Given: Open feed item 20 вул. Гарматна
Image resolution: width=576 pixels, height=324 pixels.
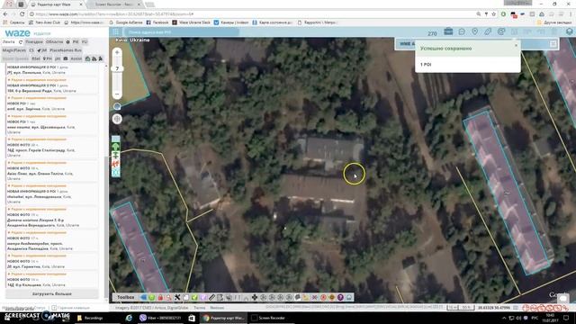Looking at the screenshot, I should coord(52,261).
